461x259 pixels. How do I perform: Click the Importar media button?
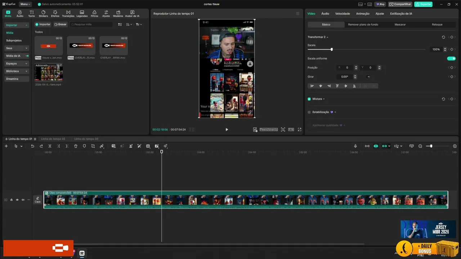(x=43, y=24)
